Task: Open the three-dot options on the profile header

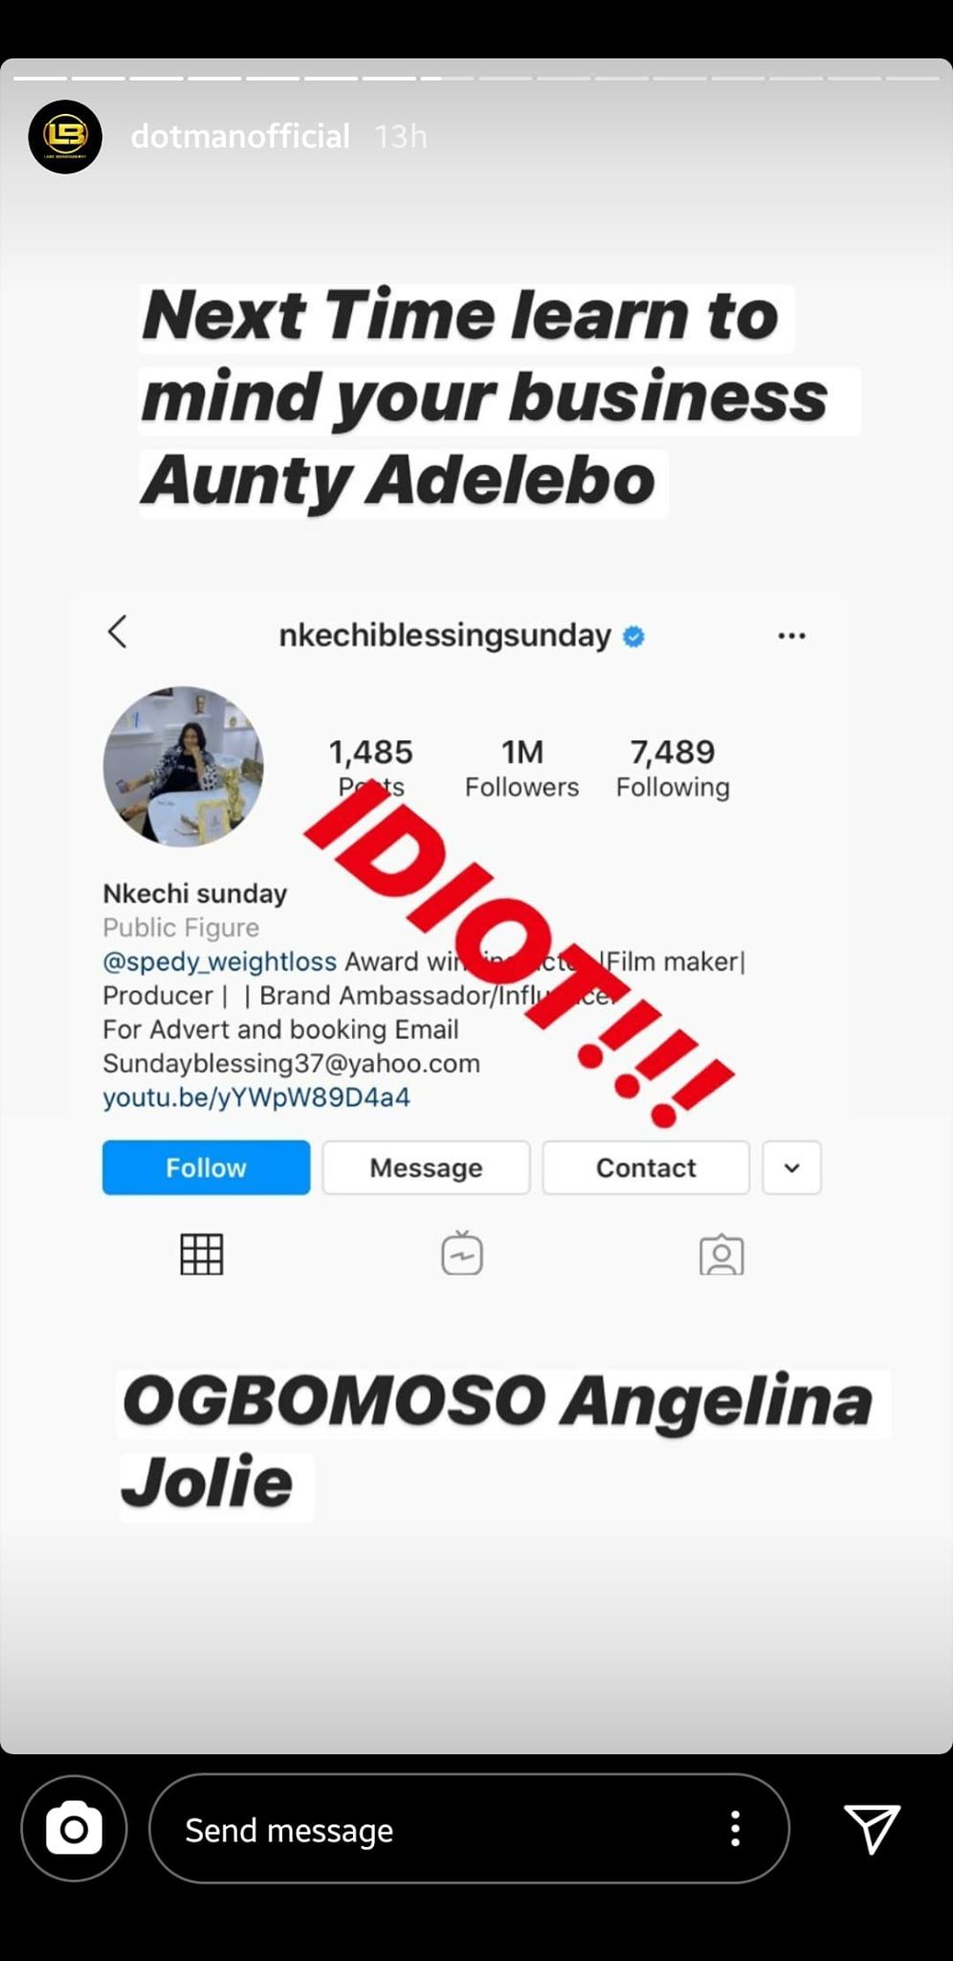Action: point(791,636)
